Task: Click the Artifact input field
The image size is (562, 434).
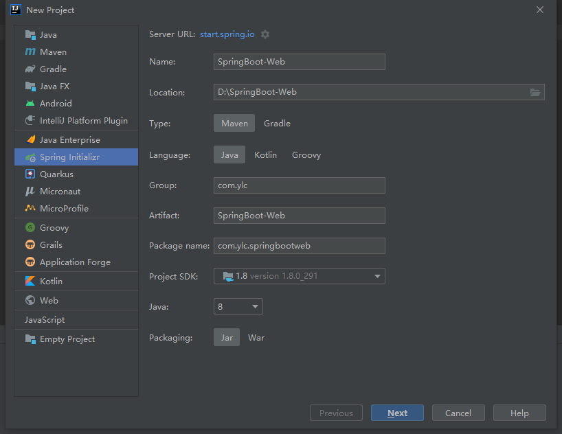Action: tap(300, 216)
